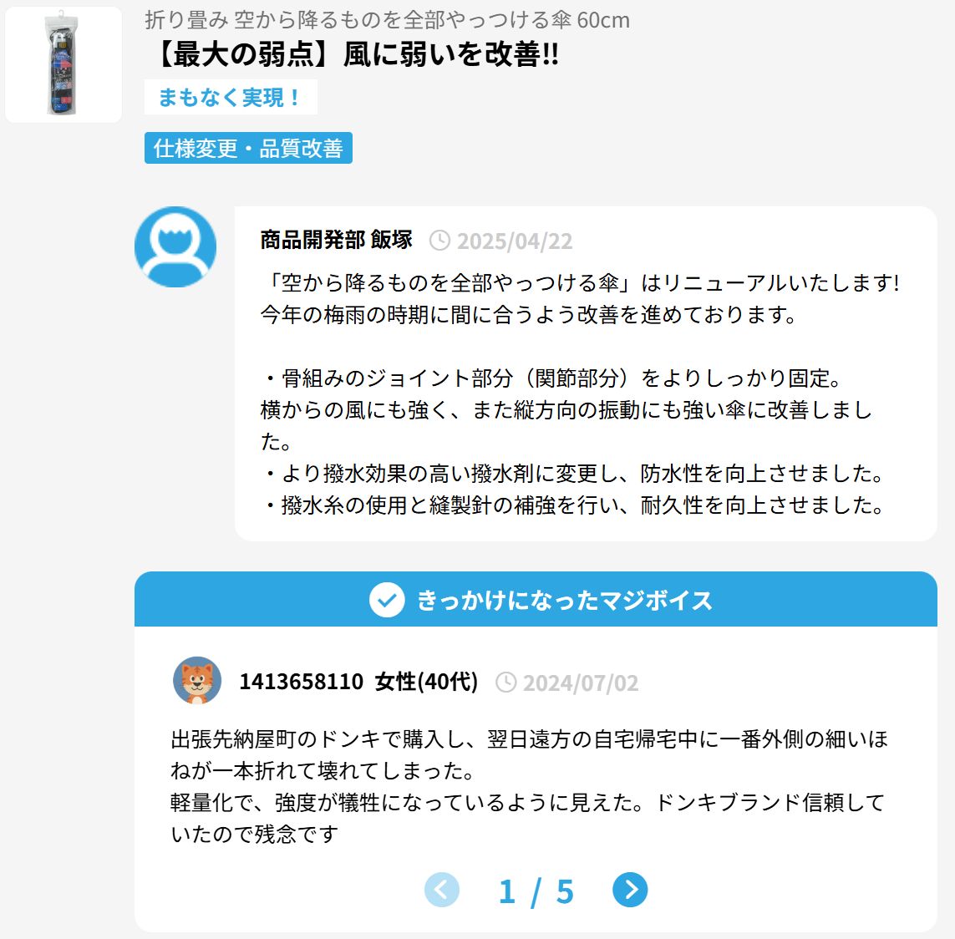Click the customer review text about the broken rib
Viewport: 955px width, 939px height.
click(529, 787)
